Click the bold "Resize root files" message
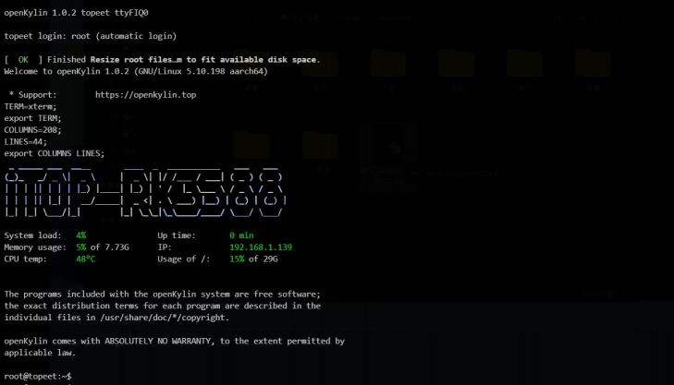Viewport: 674px width, 385px height. tap(205, 60)
